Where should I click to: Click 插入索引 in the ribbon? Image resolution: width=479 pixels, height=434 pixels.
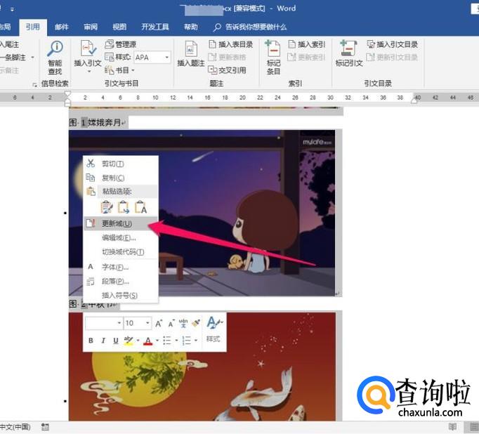[x=307, y=44]
